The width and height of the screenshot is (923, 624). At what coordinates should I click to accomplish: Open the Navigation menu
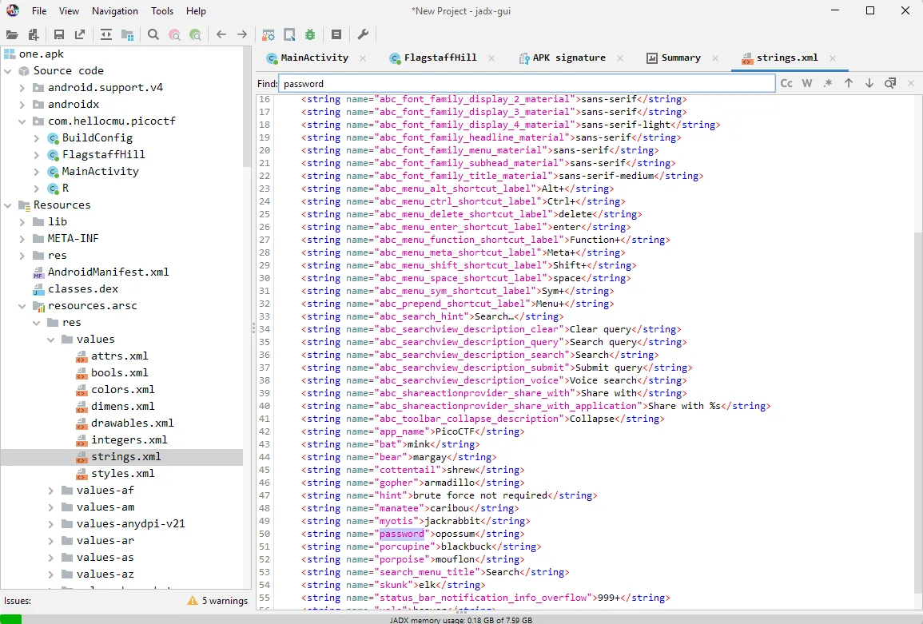point(115,11)
